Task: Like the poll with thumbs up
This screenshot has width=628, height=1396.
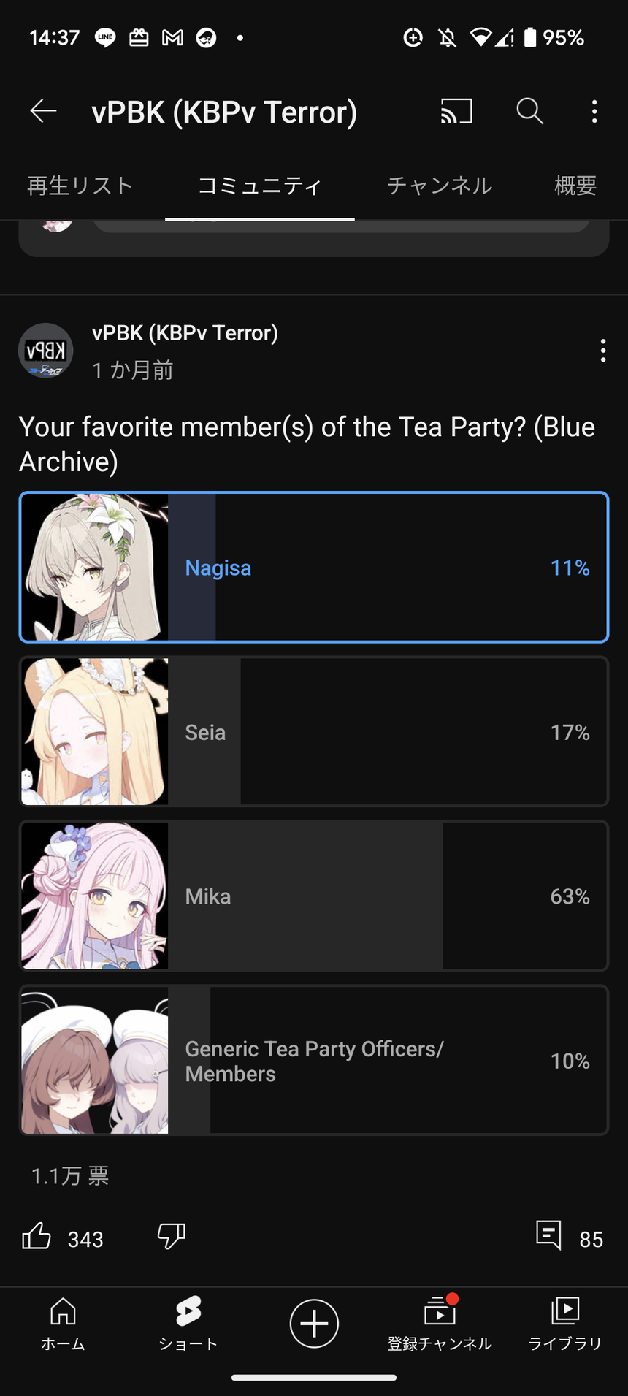Action: click(x=37, y=1237)
